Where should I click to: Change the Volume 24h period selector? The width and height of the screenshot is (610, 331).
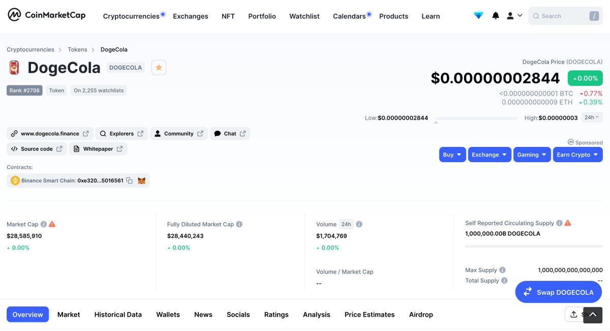[346, 224]
